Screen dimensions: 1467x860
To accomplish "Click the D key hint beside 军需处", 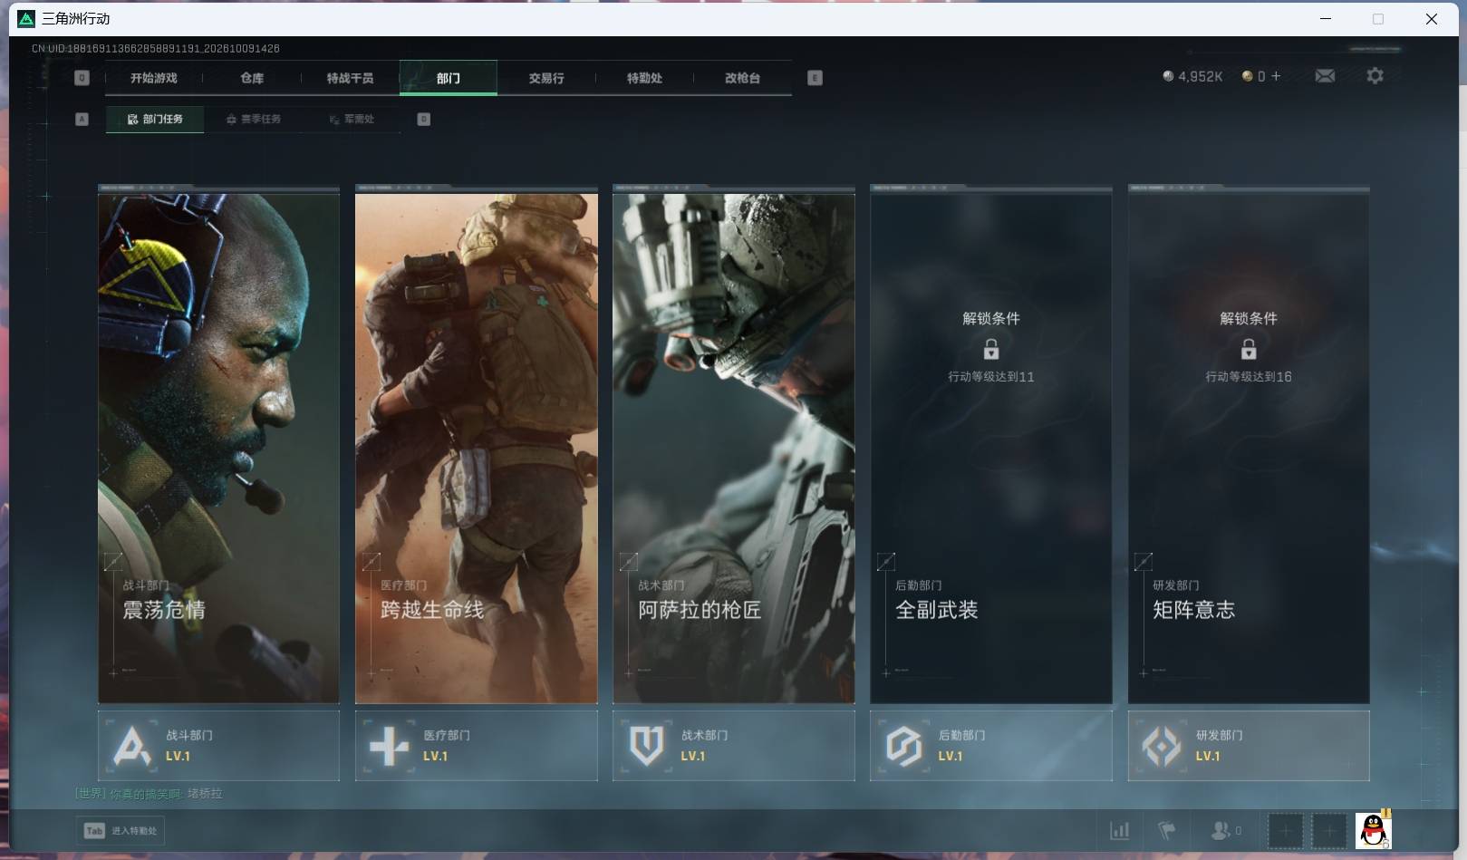I will [x=423, y=119].
